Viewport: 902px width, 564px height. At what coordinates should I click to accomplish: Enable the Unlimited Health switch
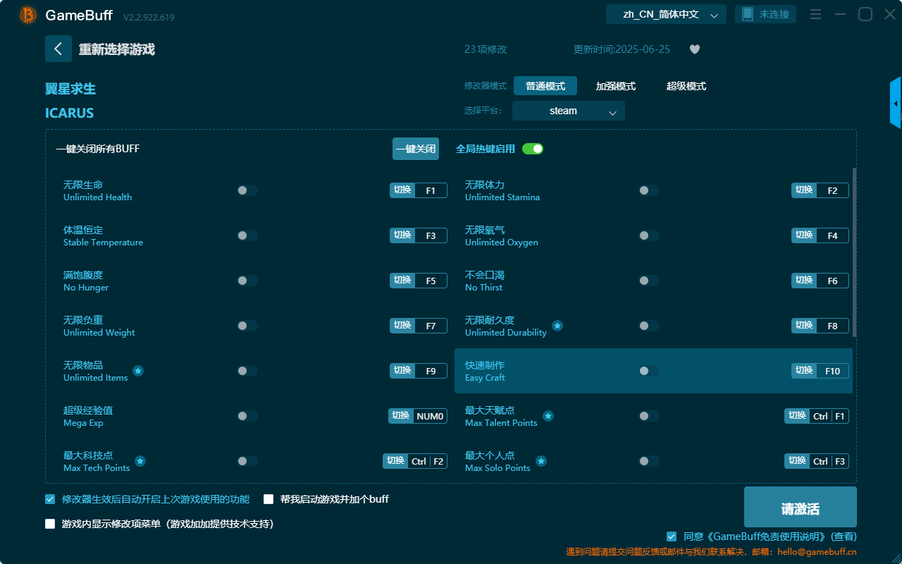click(247, 190)
